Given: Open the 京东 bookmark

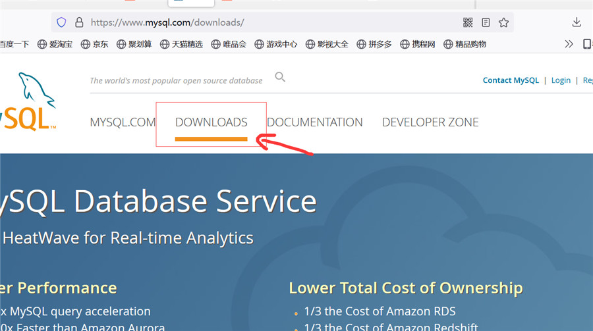Looking at the screenshot, I should tap(94, 44).
